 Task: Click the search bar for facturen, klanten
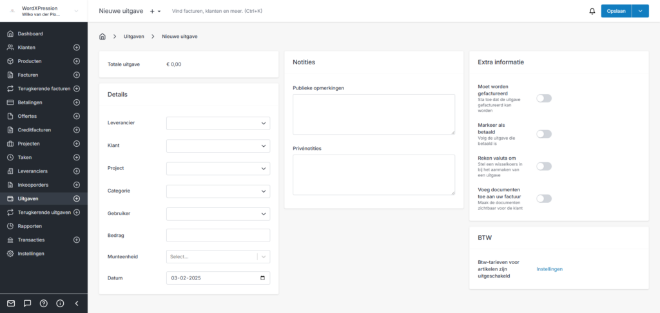pos(217,11)
